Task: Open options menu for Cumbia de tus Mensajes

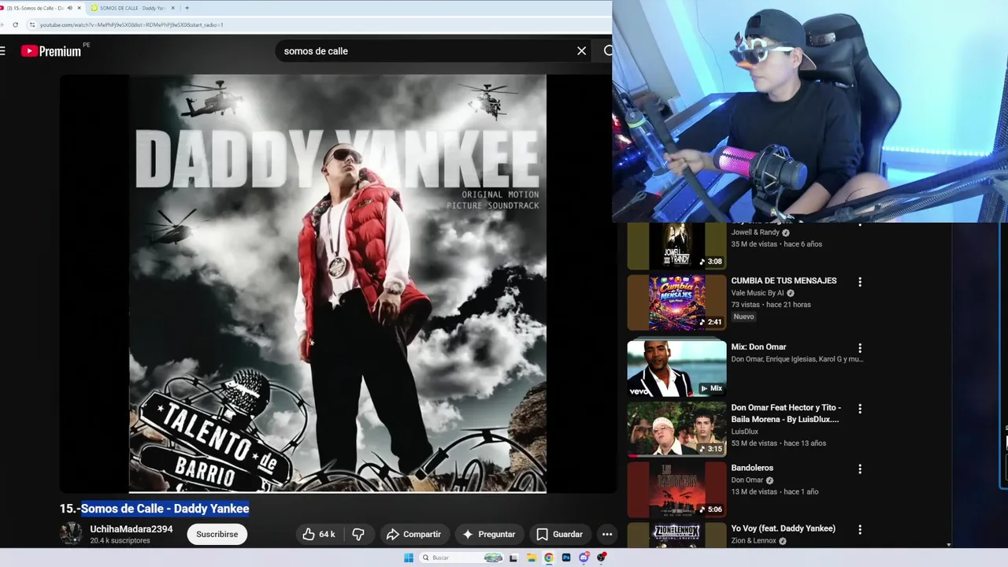Action: click(x=860, y=282)
